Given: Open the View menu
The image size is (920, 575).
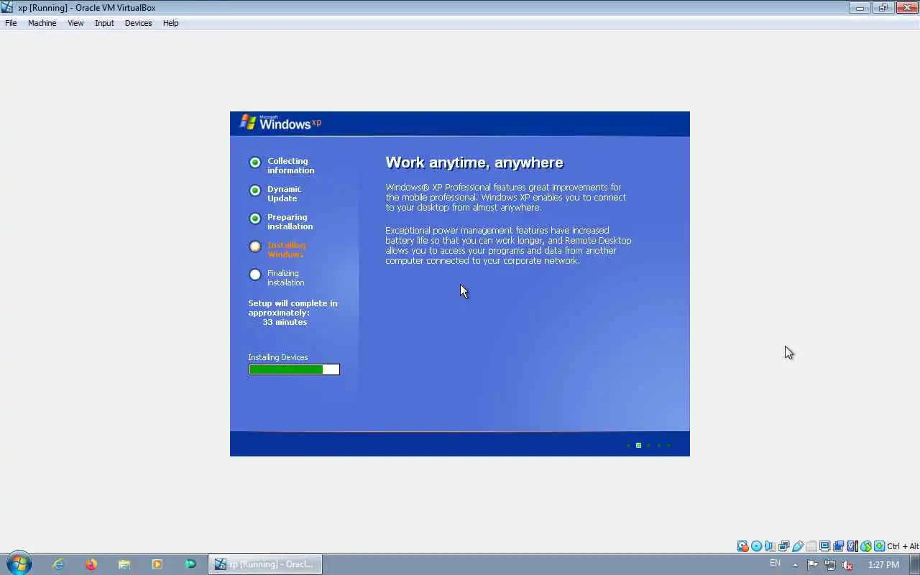Looking at the screenshot, I should click(75, 23).
